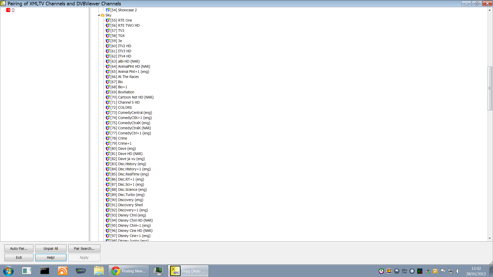Select [80] Dave (eng) channel
The height and width of the screenshot is (277, 493).
[123, 149]
